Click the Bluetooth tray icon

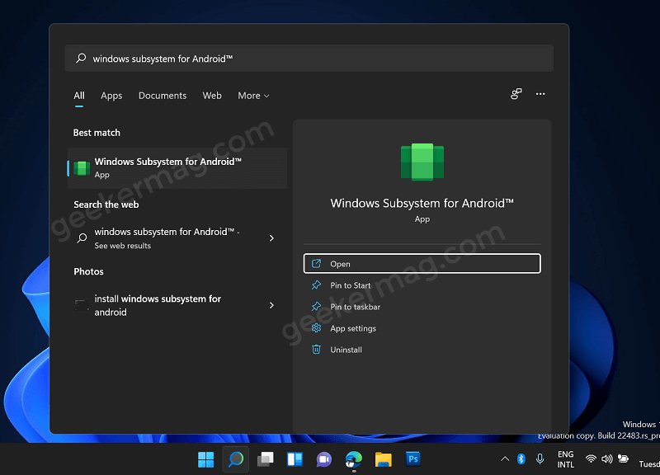(x=521, y=459)
